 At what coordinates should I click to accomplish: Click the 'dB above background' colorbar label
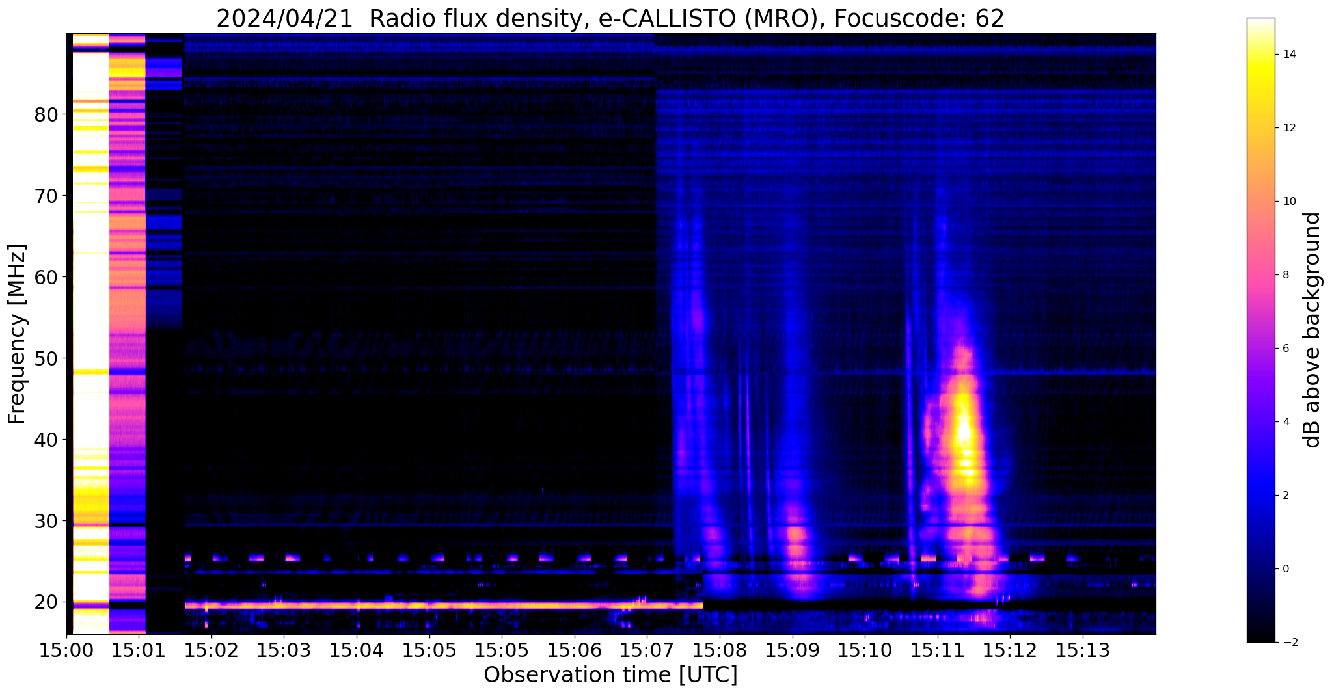pos(1312,330)
